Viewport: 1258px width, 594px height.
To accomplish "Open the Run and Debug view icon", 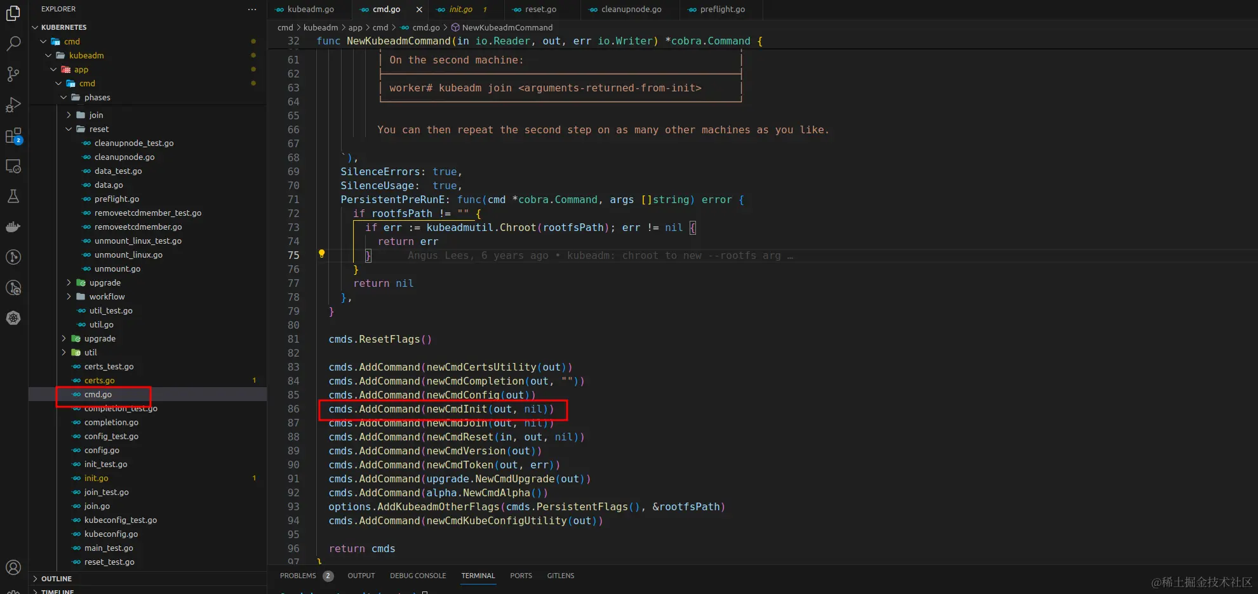I will [13, 105].
